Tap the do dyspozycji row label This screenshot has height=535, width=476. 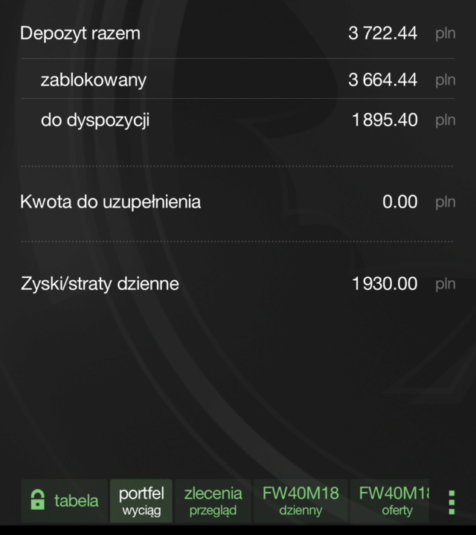point(95,120)
